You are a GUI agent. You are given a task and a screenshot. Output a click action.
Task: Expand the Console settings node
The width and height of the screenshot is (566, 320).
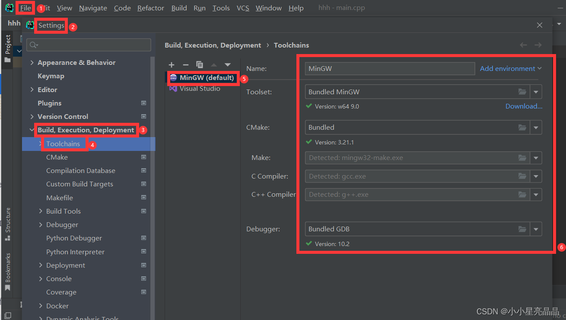41,279
